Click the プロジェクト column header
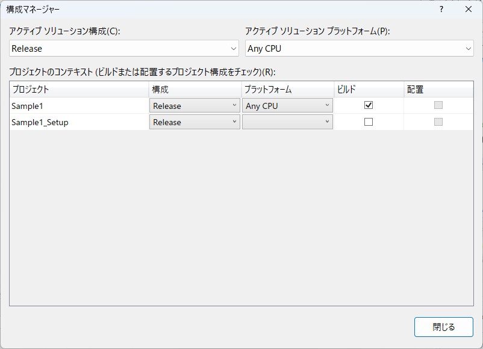Image resolution: width=483 pixels, height=349 pixels. coord(79,89)
